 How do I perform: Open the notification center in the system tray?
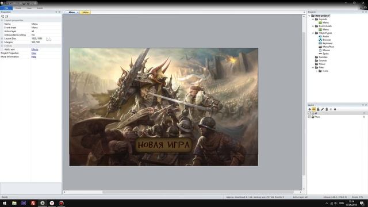coord(362,203)
